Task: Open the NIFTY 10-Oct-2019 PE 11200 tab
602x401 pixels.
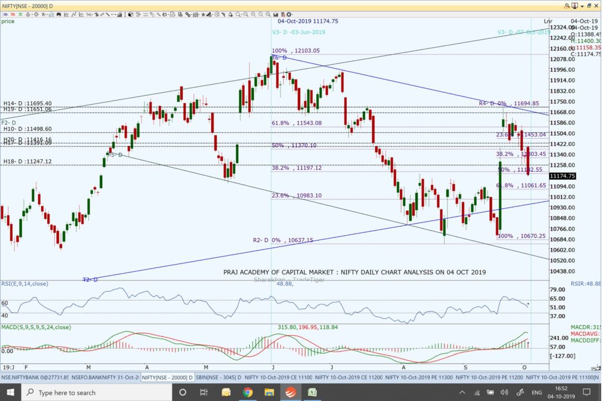Action: (489, 377)
